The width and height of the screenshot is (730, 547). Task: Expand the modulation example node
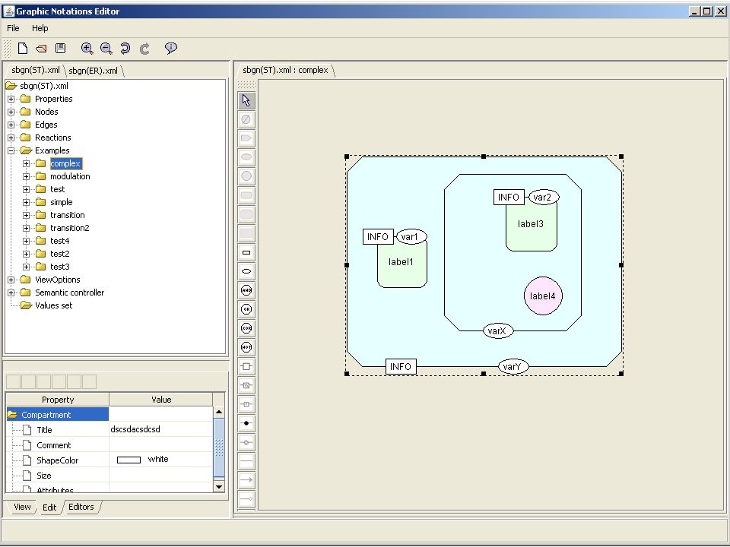(27, 177)
